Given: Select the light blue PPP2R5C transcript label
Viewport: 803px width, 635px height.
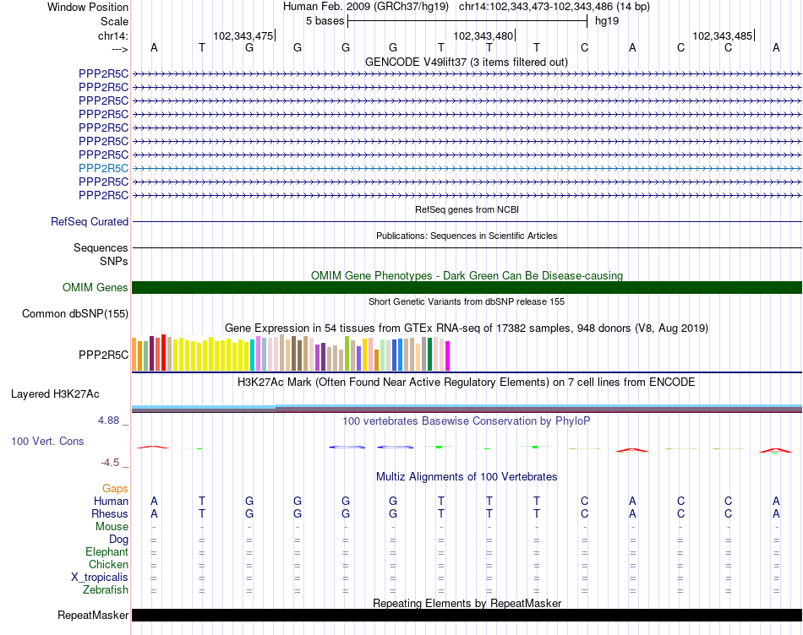Looking at the screenshot, I should pyautogui.click(x=103, y=168).
